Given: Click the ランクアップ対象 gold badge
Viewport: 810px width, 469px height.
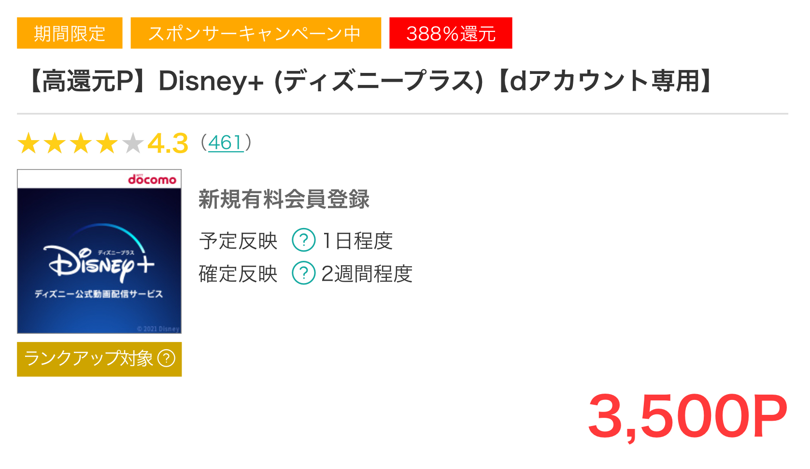Looking at the screenshot, I should [99, 359].
